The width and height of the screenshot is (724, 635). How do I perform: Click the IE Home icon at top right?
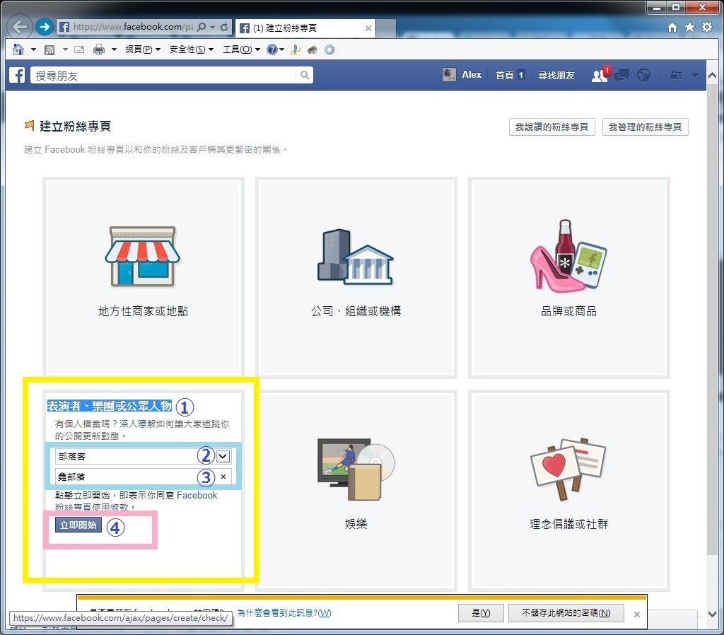pos(672,28)
